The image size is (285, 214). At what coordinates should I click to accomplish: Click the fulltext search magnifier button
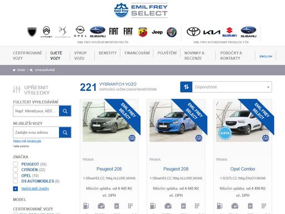65,111
